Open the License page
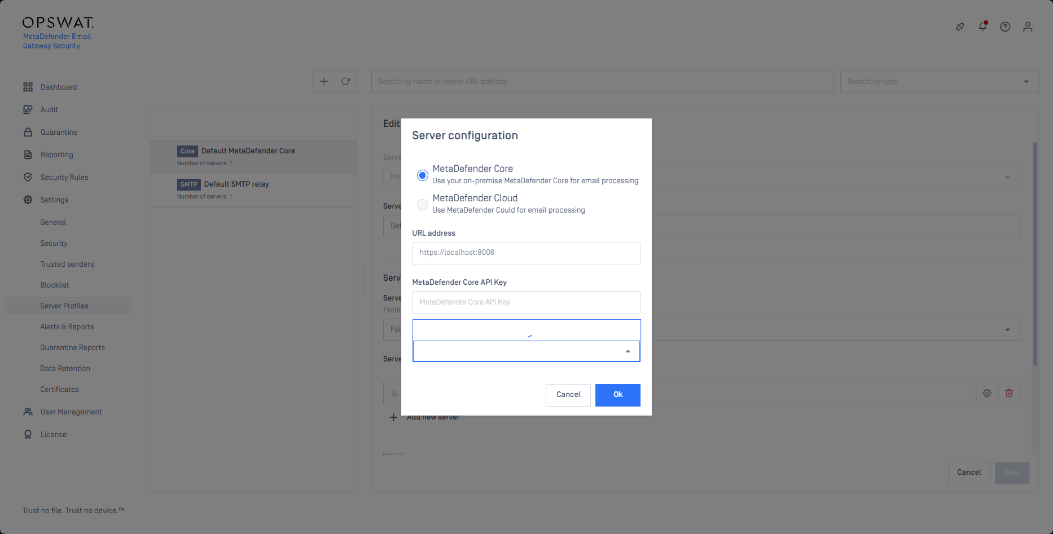The image size is (1053, 534). [x=54, y=434]
